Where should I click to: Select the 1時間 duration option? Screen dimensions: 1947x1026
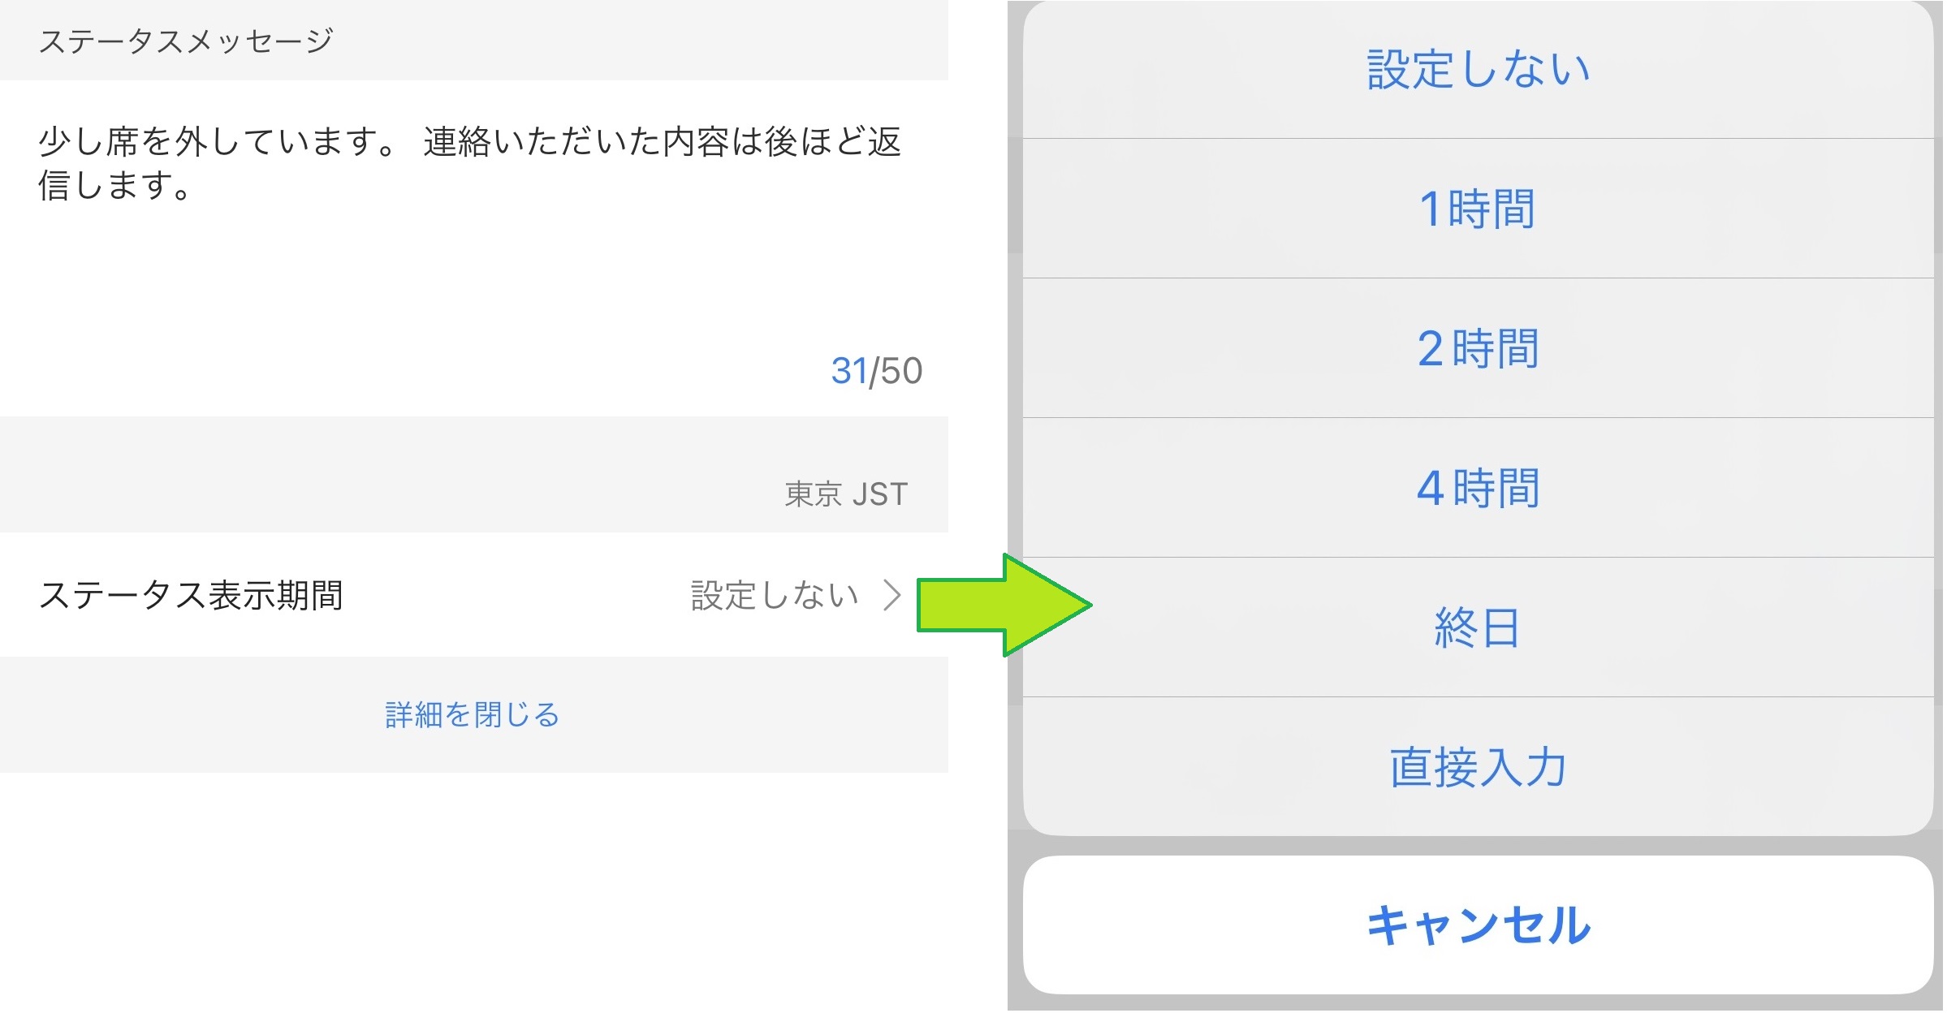coord(1477,209)
